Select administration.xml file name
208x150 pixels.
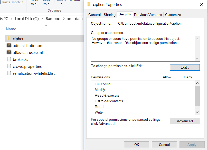tap(29, 46)
